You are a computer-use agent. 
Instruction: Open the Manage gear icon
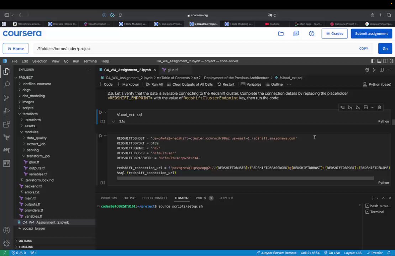6,243
